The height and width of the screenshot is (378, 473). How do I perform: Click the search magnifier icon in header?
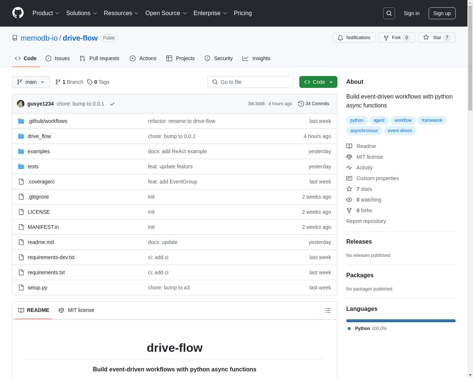pyautogui.click(x=389, y=13)
